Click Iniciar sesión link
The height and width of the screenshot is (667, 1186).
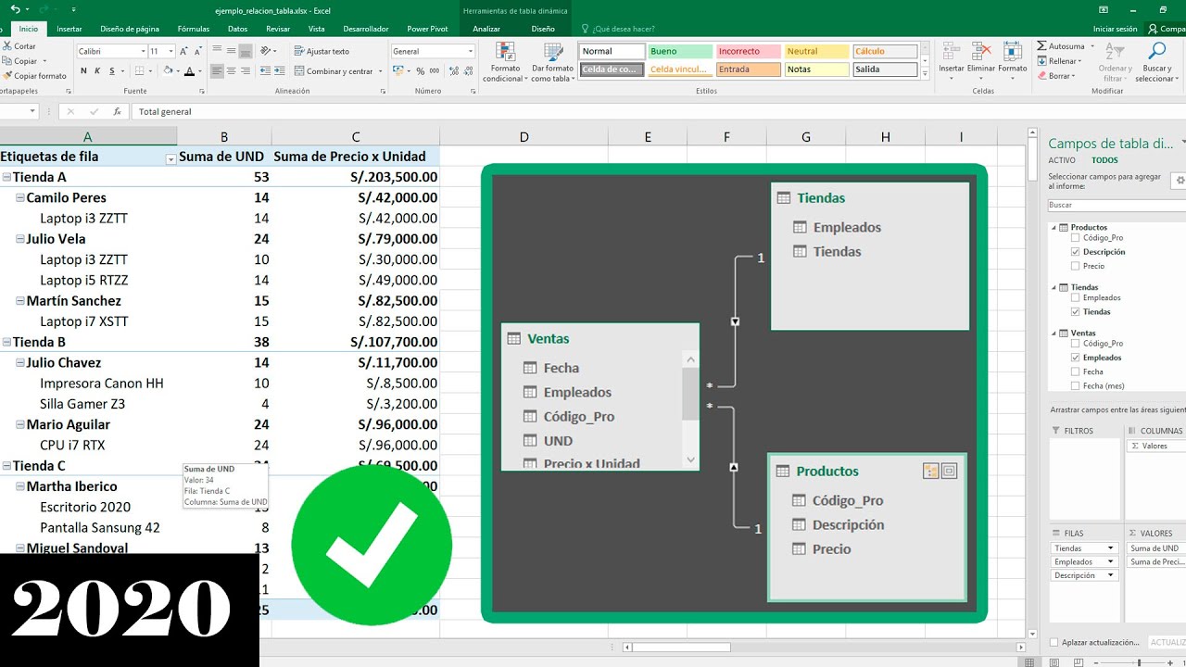pos(1115,29)
